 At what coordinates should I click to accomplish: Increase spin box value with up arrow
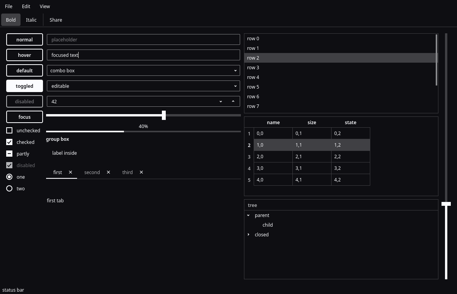coord(233,101)
